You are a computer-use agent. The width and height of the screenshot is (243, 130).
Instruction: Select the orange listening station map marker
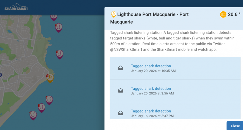[50, 78]
